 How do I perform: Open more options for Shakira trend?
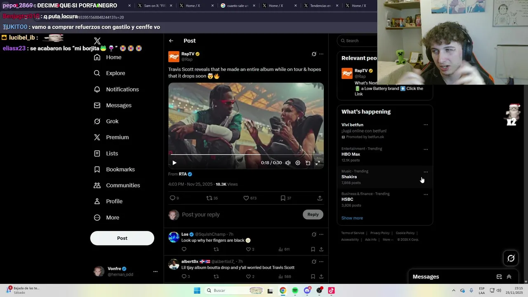coord(426,172)
